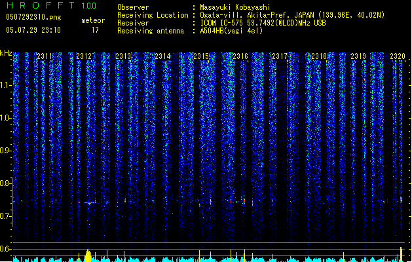The width and height of the screenshot is (412, 262).
Task: Click the 'Receiving Location' label
Action: pos(153,15)
